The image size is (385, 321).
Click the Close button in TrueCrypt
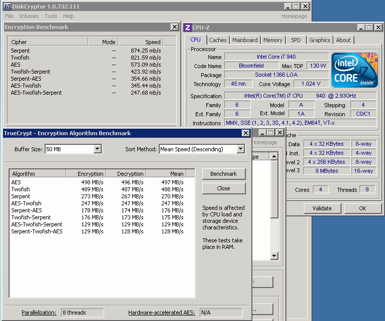(224, 188)
